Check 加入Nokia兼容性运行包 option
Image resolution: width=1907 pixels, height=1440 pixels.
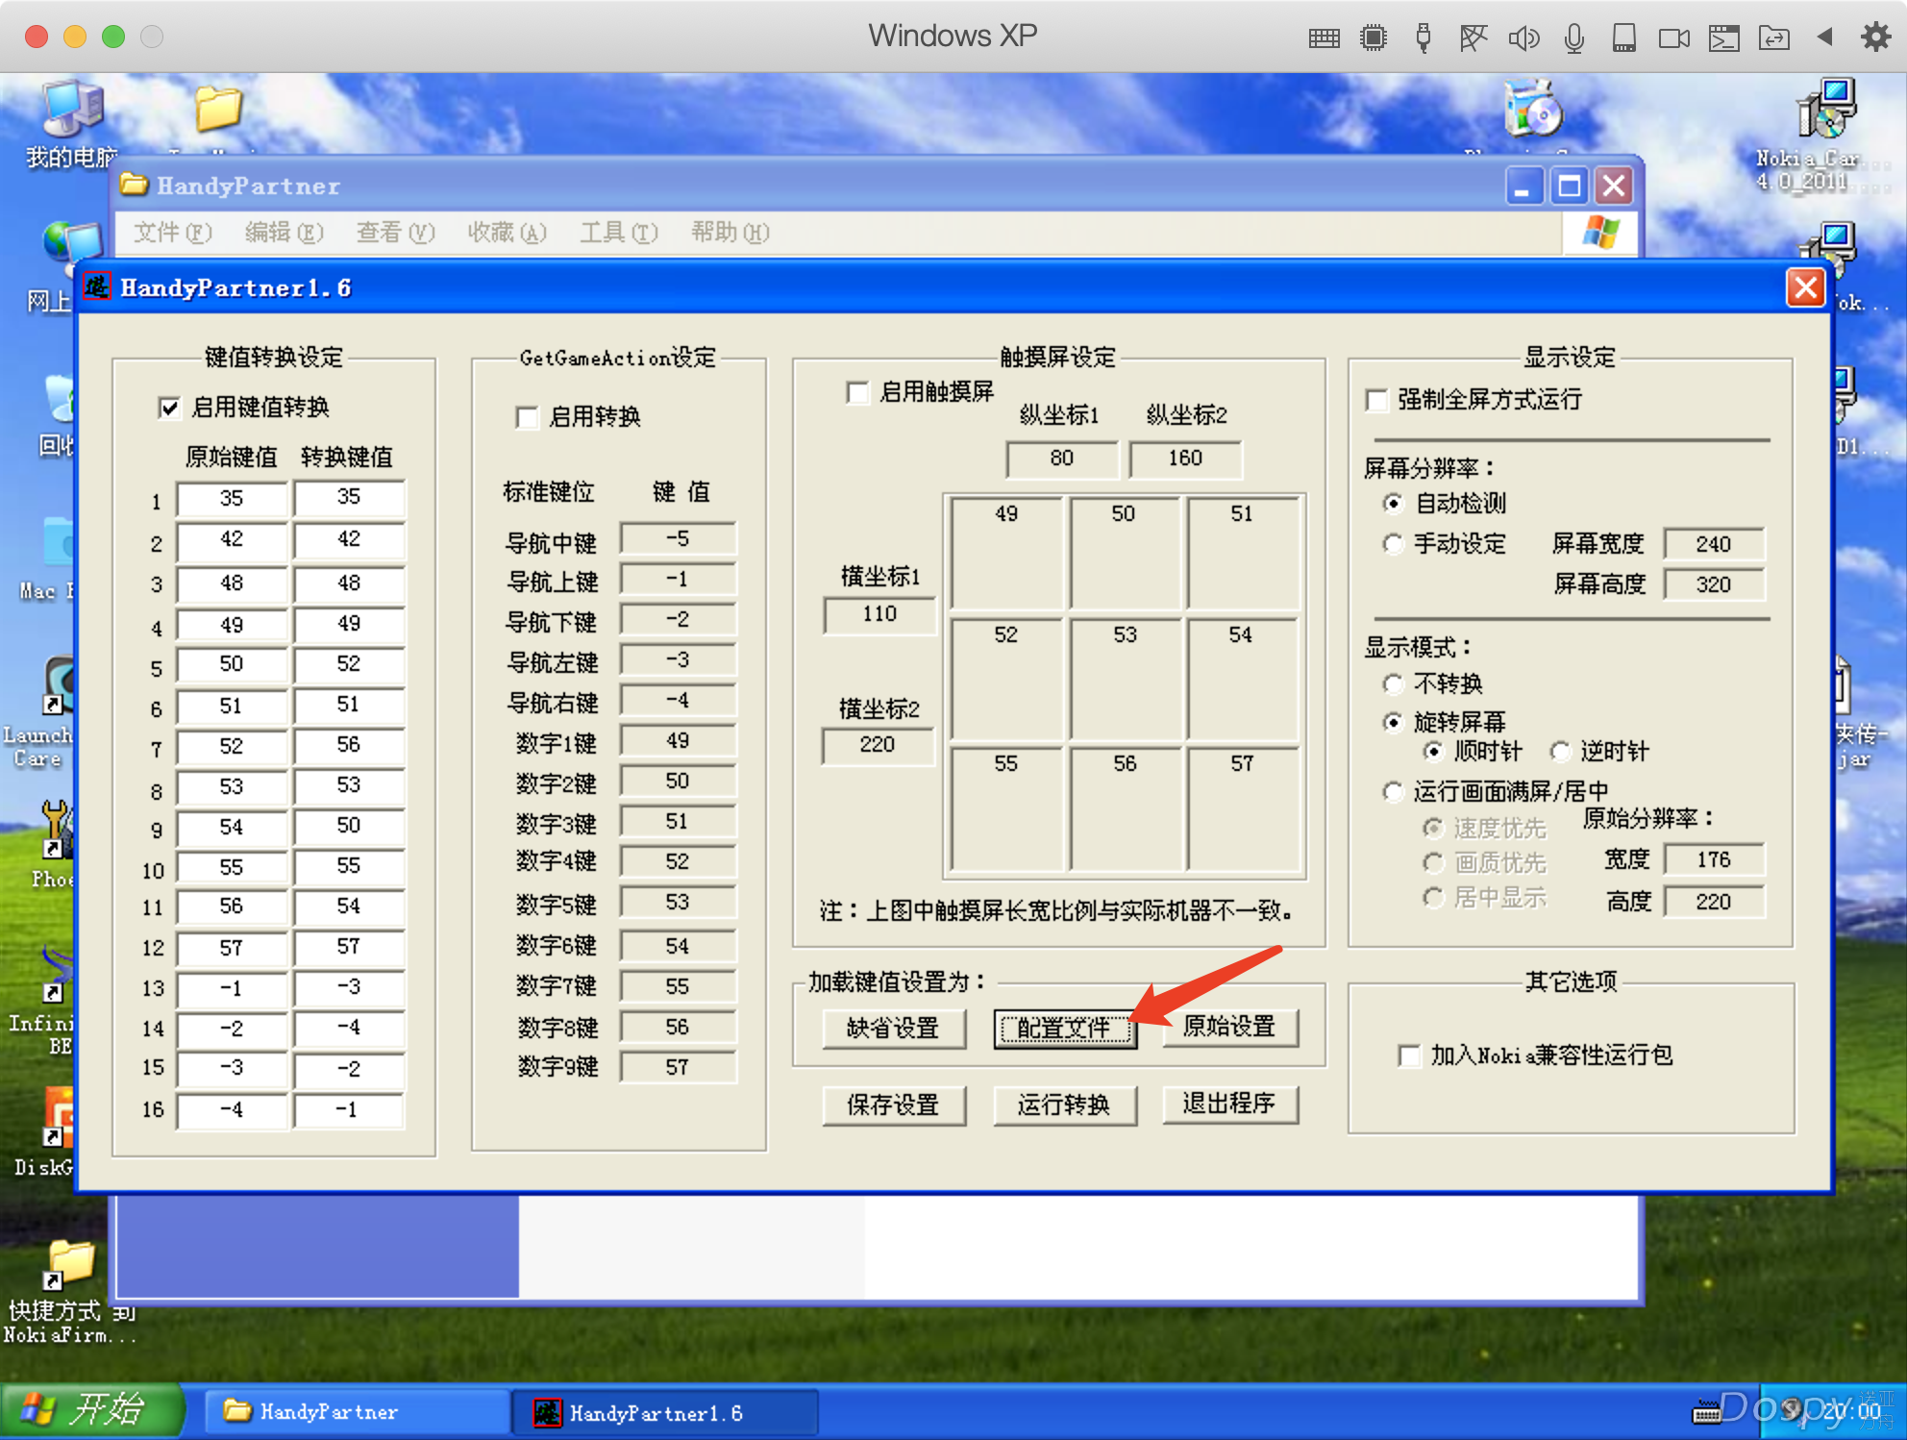click(x=1409, y=1055)
